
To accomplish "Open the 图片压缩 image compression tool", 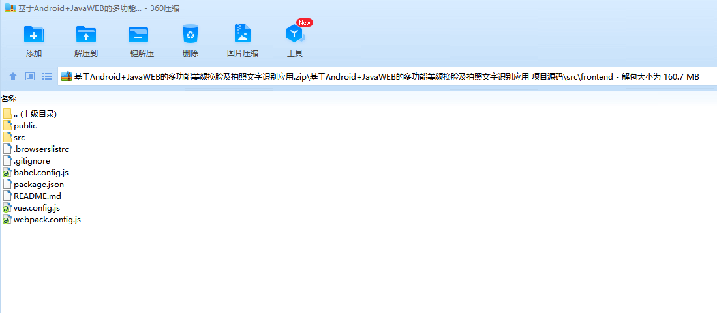I will [243, 34].
